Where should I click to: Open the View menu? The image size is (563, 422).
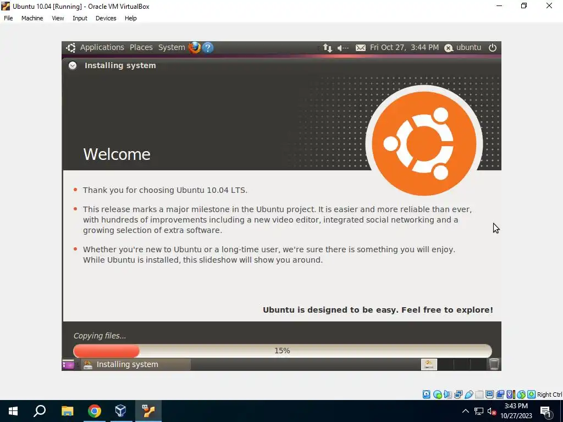click(58, 18)
